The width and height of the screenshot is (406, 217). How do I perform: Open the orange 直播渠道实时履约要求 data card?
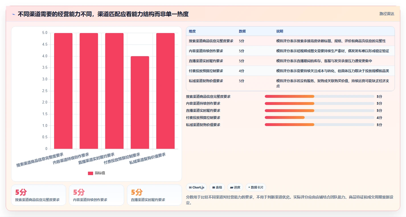(x=154, y=195)
